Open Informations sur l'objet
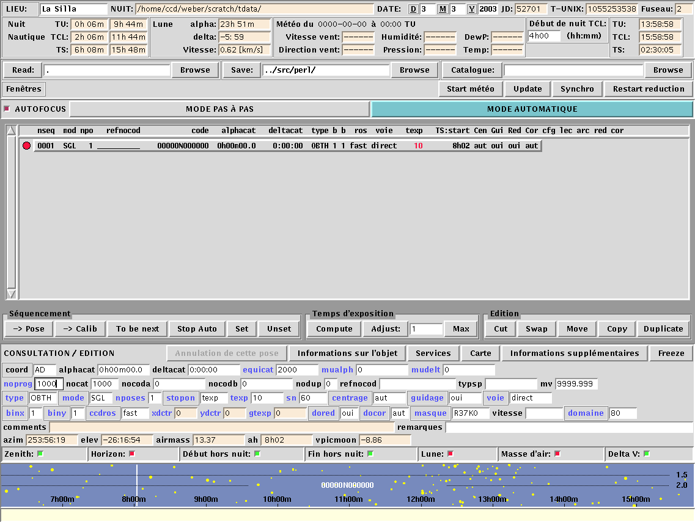The width and height of the screenshot is (695, 522). 347,353
